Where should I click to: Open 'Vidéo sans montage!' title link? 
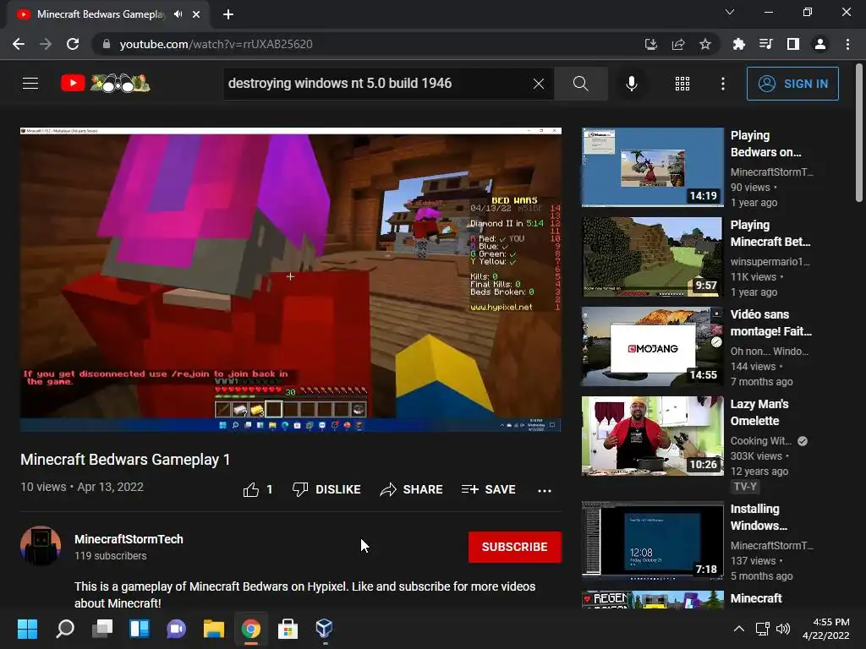click(x=771, y=323)
